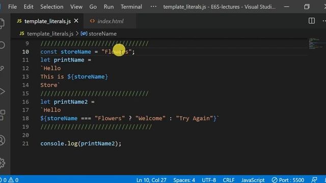Select storeName symbol in the breadcrumb
Viewport: 326px width, 183px height.
pyautogui.click(x=102, y=34)
